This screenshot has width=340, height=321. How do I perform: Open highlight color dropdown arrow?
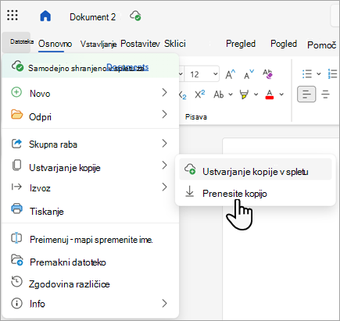256,95
